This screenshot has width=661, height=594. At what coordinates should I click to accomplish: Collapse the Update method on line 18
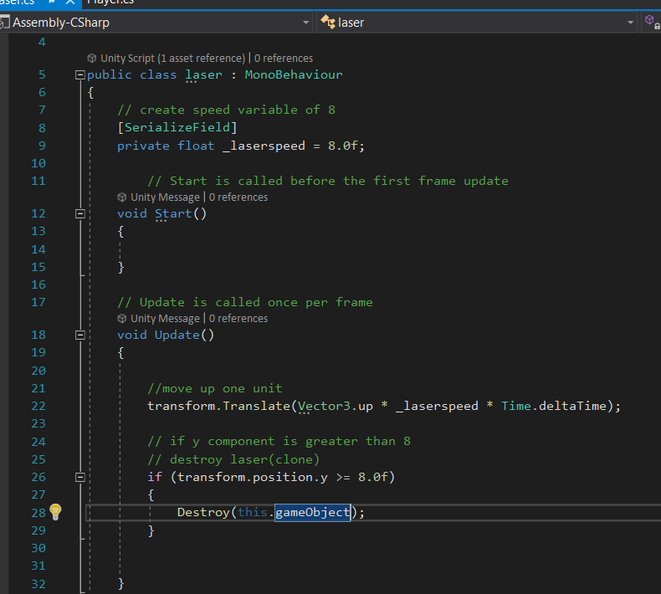click(x=80, y=335)
